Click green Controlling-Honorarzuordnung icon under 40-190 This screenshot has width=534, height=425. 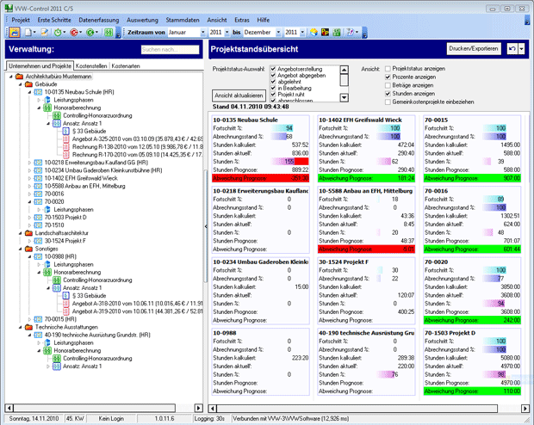(x=57, y=358)
